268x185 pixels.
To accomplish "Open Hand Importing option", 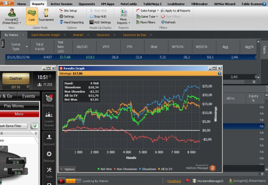I will coord(72,22).
